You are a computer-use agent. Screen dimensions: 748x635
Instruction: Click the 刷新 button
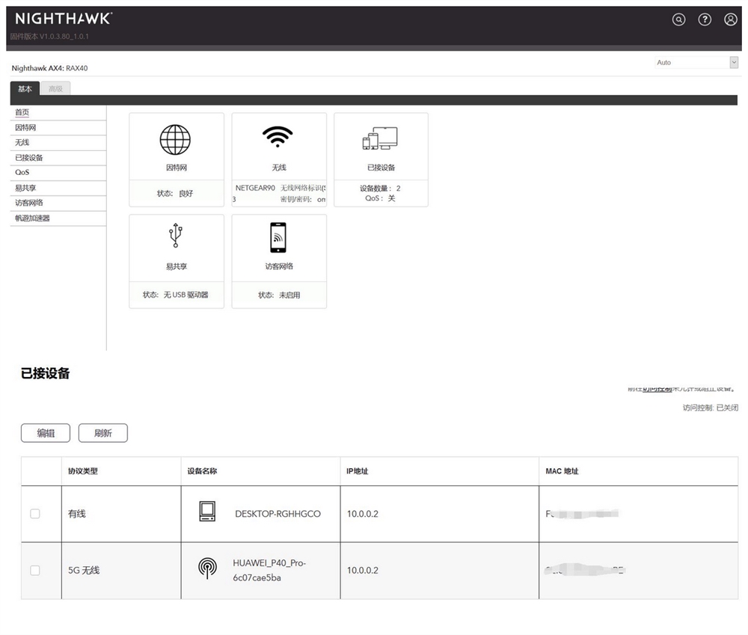point(102,433)
